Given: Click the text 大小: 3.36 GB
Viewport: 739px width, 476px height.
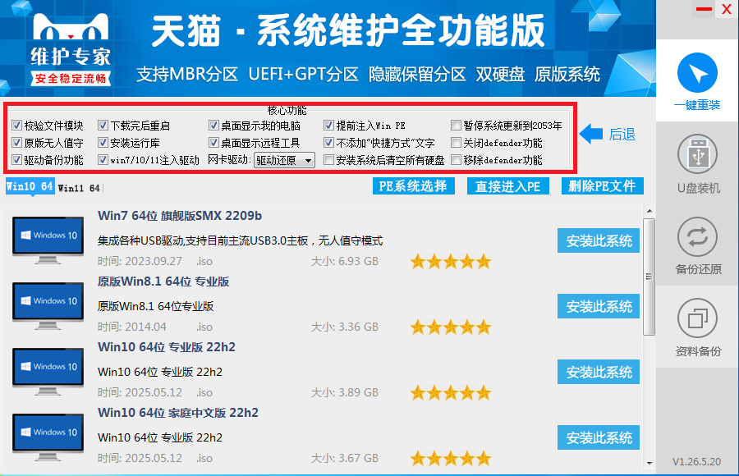Looking at the screenshot, I should (x=345, y=327).
